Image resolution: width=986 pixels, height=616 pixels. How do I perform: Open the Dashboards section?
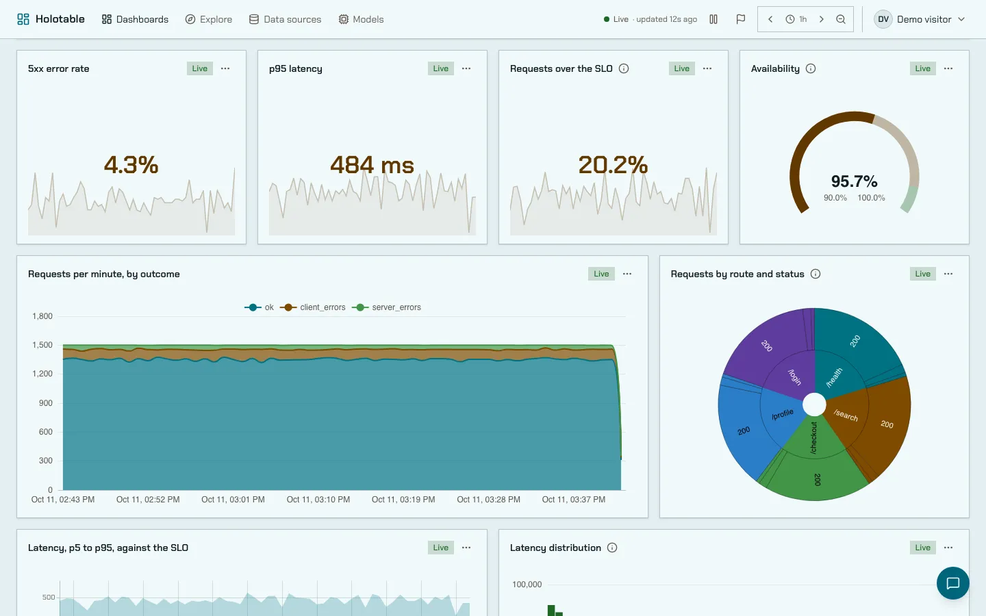pos(135,19)
